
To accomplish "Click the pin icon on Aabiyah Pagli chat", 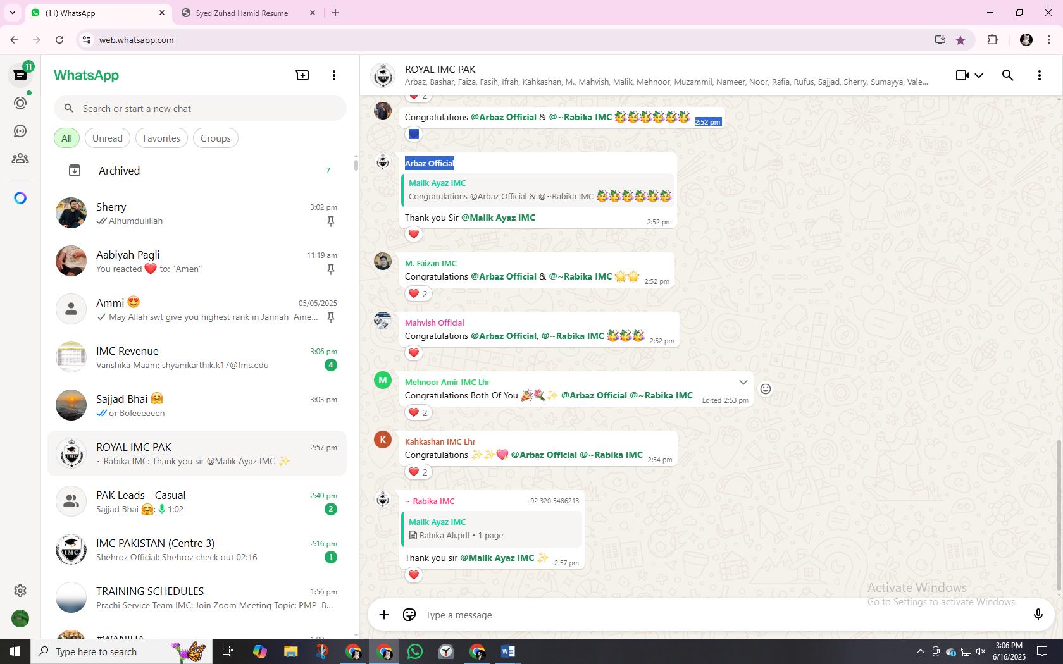I will [330, 269].
